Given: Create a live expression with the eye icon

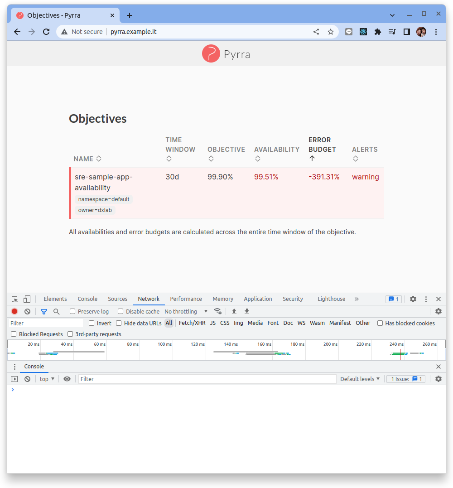Looking at the screenshot, I should pos(67,379).
